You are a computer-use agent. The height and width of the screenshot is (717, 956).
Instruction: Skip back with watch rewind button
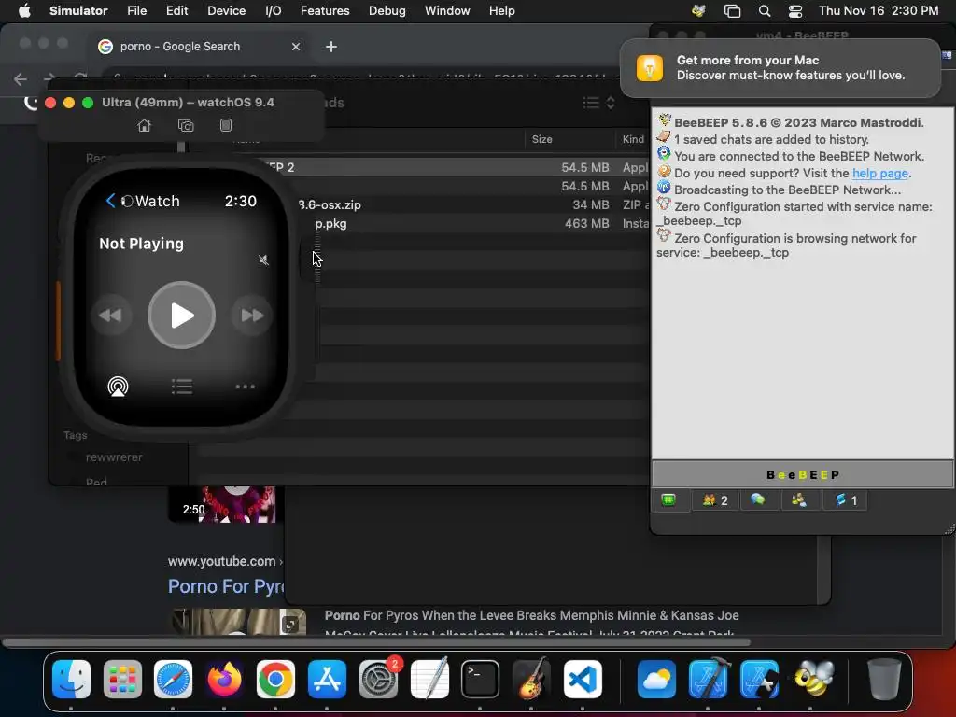pyautogui.click(x=110, y=316)
